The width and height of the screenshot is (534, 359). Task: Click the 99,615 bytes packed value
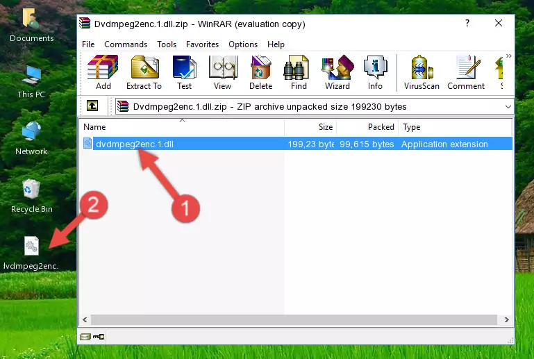(367, 144)
